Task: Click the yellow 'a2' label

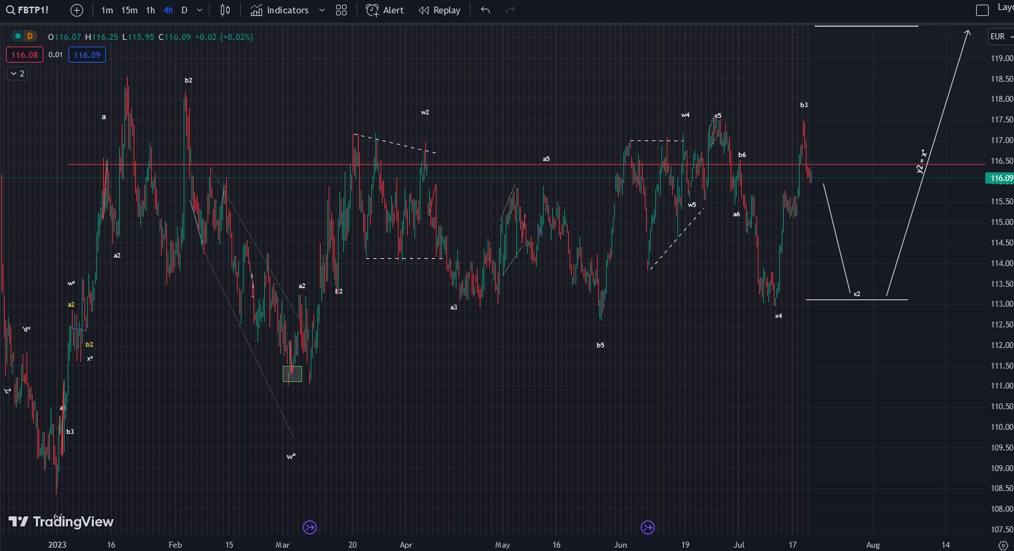Action: coord(71,305)
